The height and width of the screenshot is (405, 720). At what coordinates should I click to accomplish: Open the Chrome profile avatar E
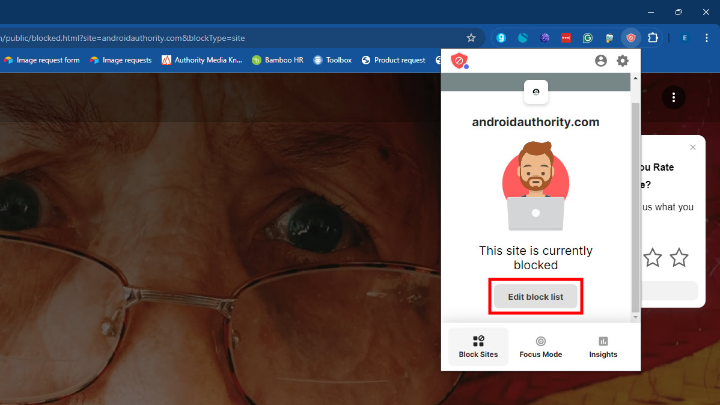pyautogui.click(x=685, y=38)
